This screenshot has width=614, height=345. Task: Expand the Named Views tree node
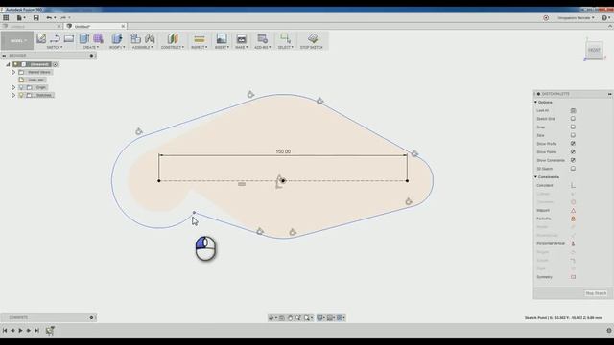(13, 73)
